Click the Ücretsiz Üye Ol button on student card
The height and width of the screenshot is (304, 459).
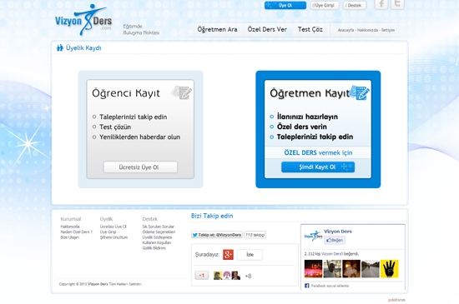coord(140,167)
